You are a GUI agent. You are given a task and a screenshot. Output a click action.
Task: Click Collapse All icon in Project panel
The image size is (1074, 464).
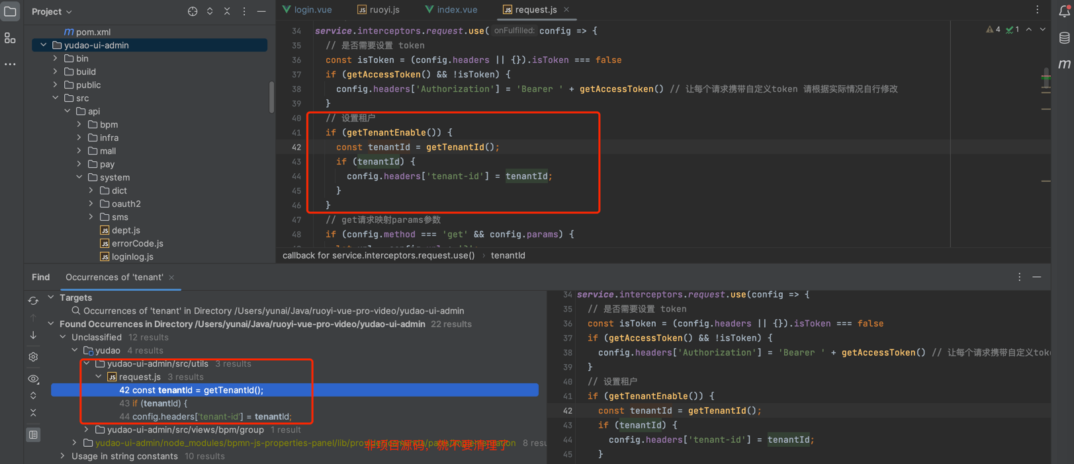227,11
